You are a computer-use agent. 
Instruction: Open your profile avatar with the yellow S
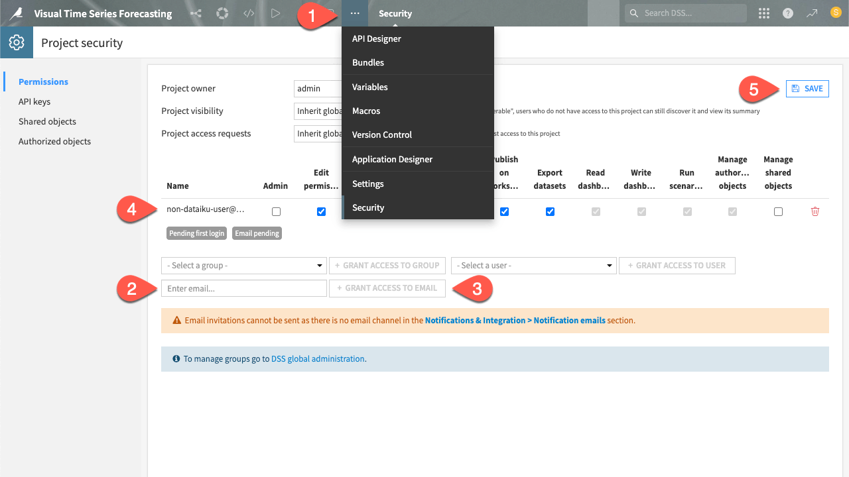tap(836, 13)
